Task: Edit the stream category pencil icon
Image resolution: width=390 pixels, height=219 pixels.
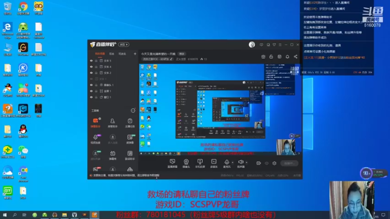Action: [x=171, y=59]
